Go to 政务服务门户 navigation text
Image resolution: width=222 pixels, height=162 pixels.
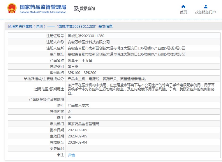click(205, 12)
